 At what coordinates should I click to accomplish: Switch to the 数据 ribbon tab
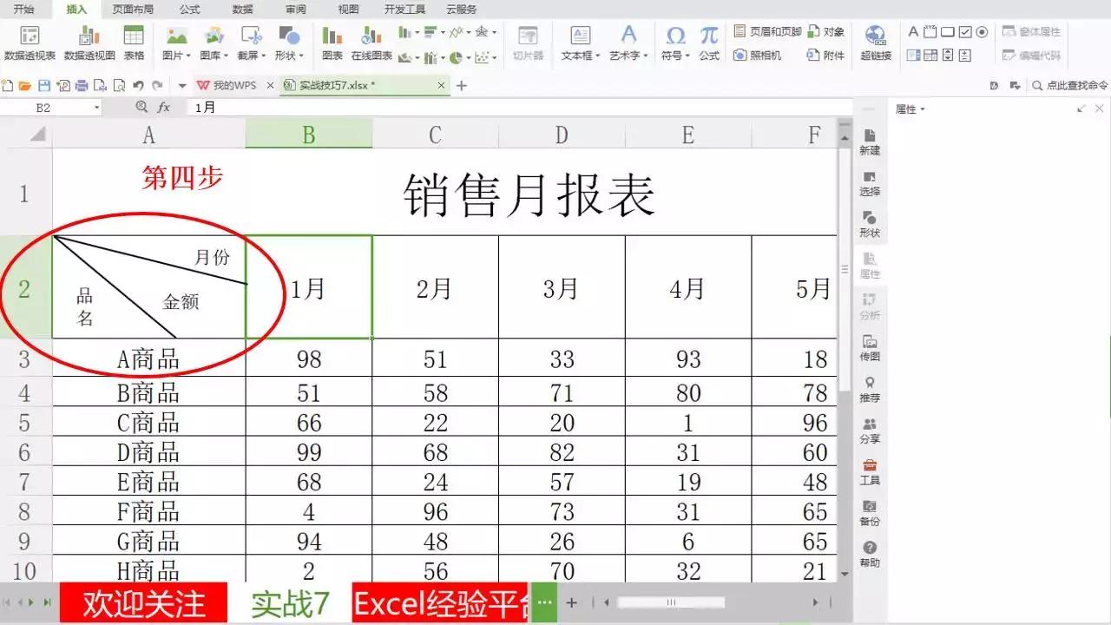coord(241,10)
